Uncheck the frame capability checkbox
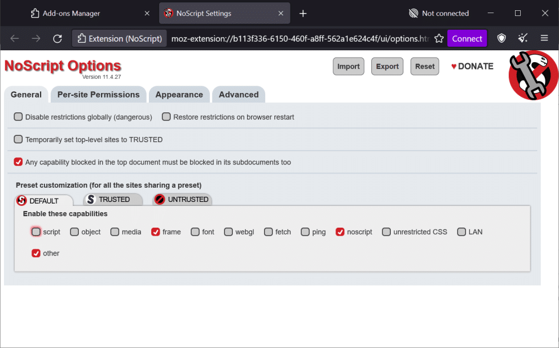This screenshot has width=559, height=348. (x=155, y=232)
